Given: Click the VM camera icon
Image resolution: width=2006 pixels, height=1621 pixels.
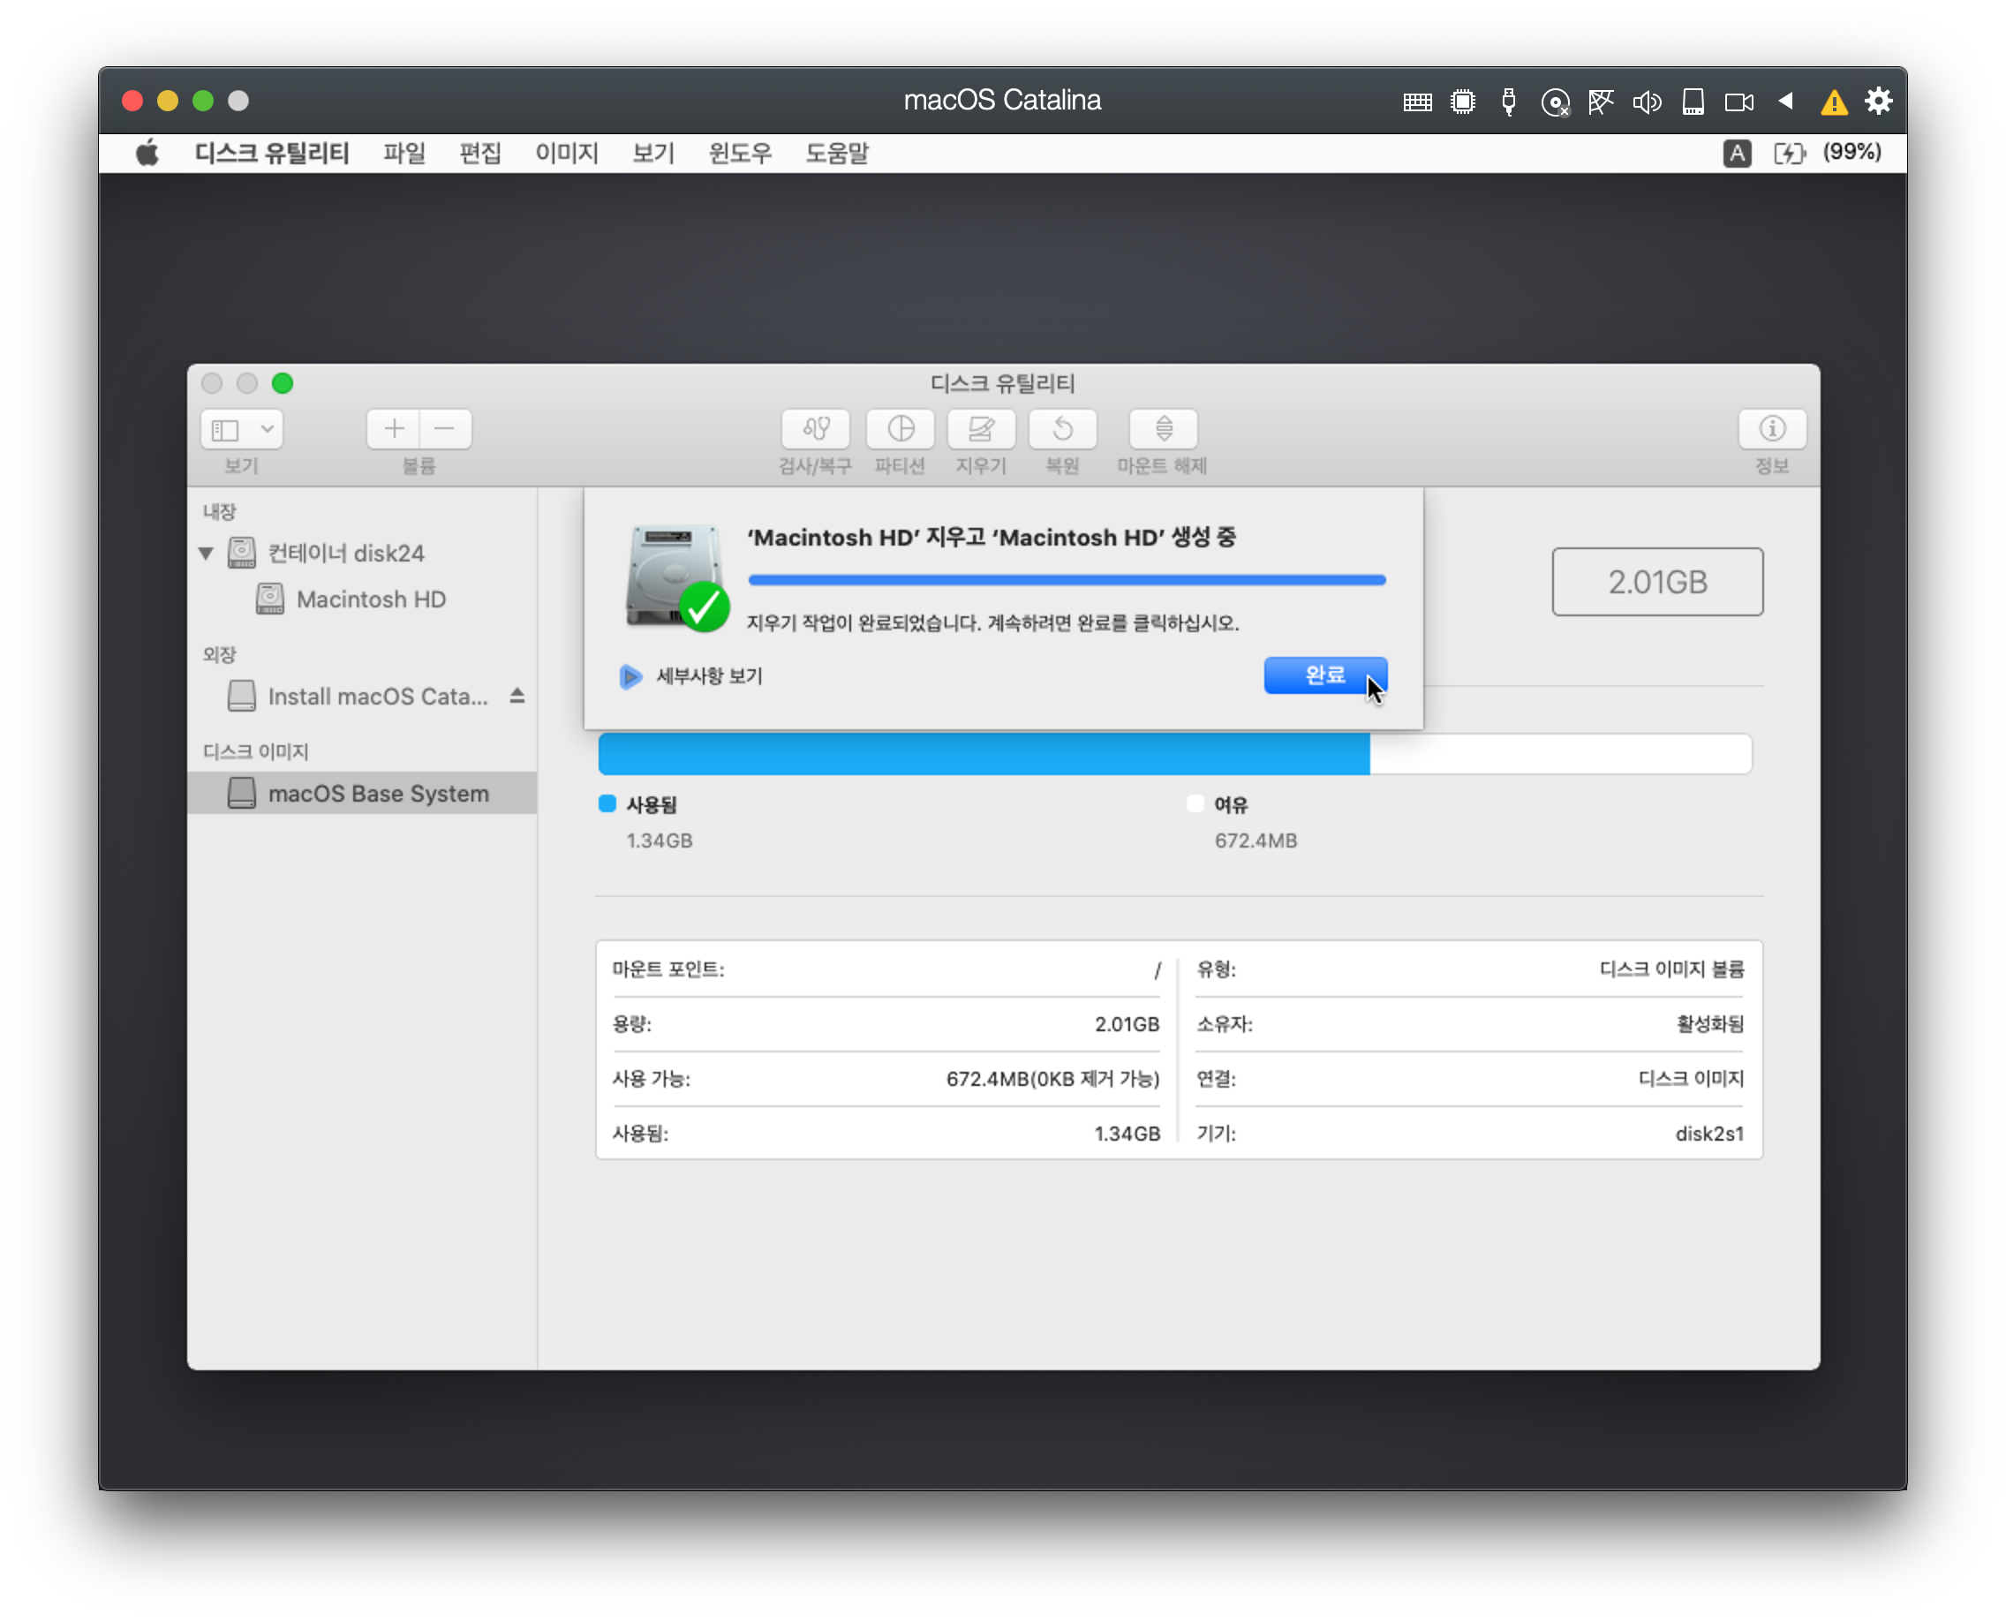Looking at the screenshot, I should click(x=1738, y=102).
